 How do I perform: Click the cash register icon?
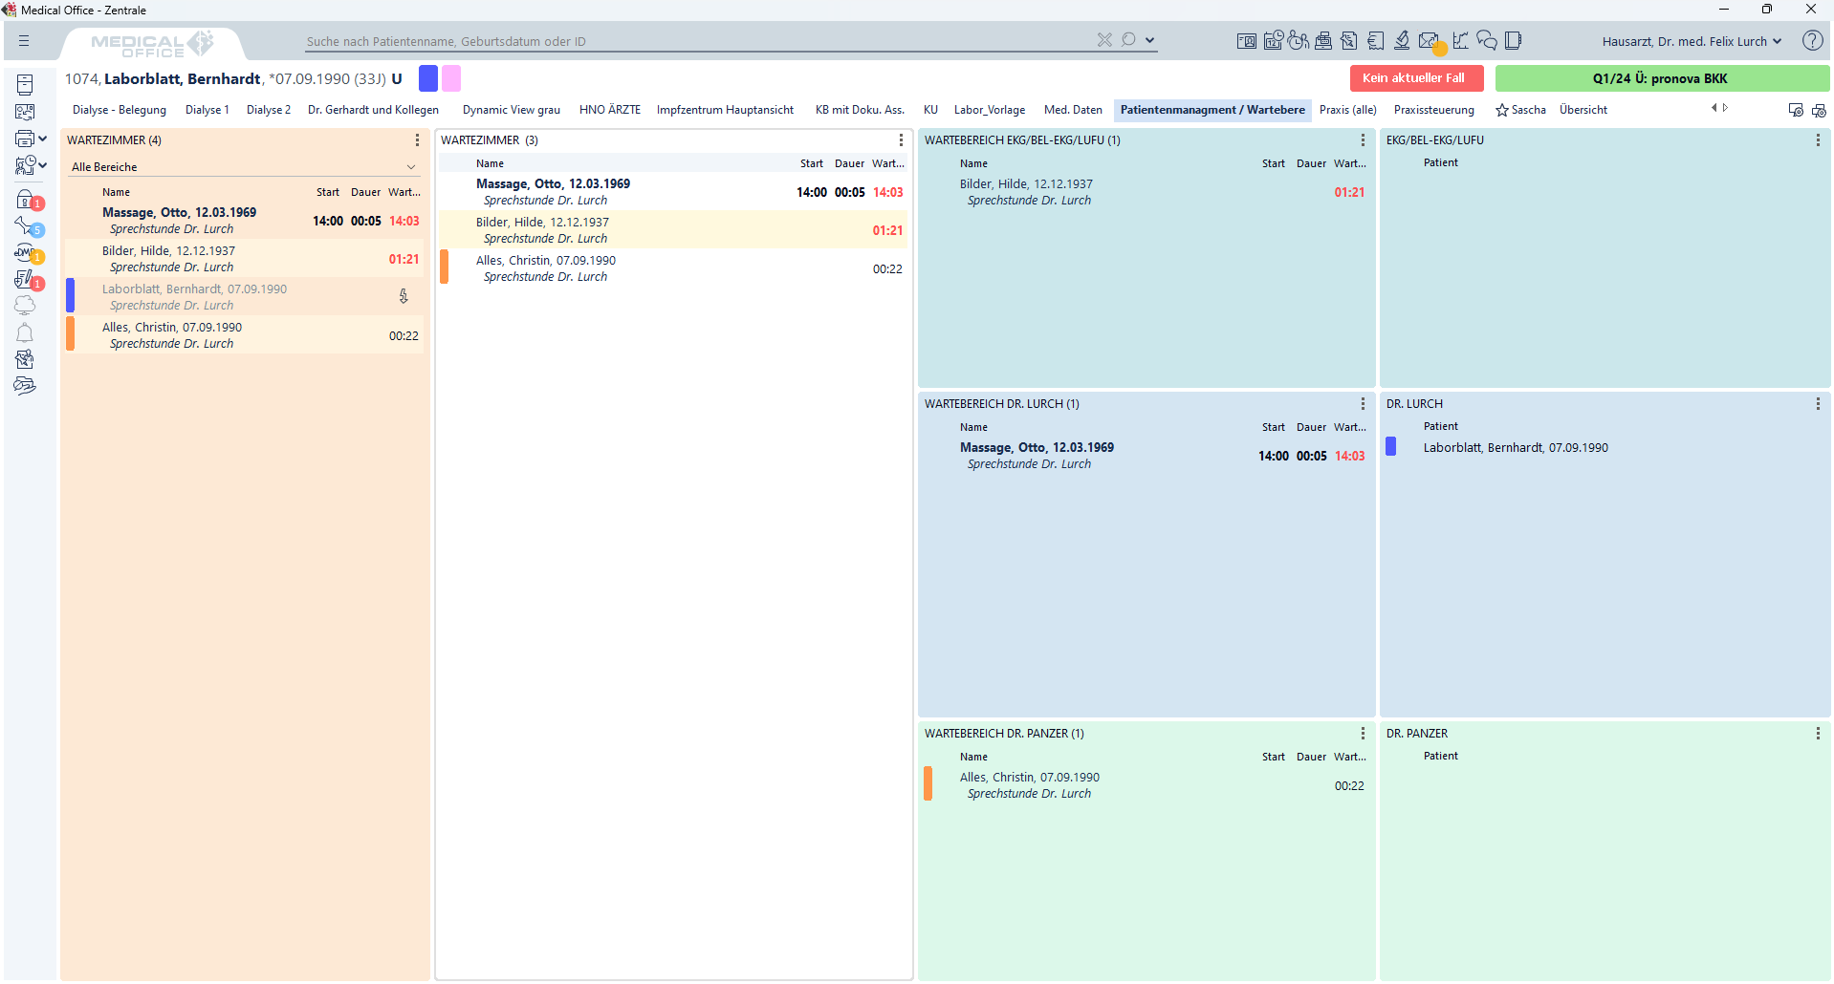click(1323, 40)
